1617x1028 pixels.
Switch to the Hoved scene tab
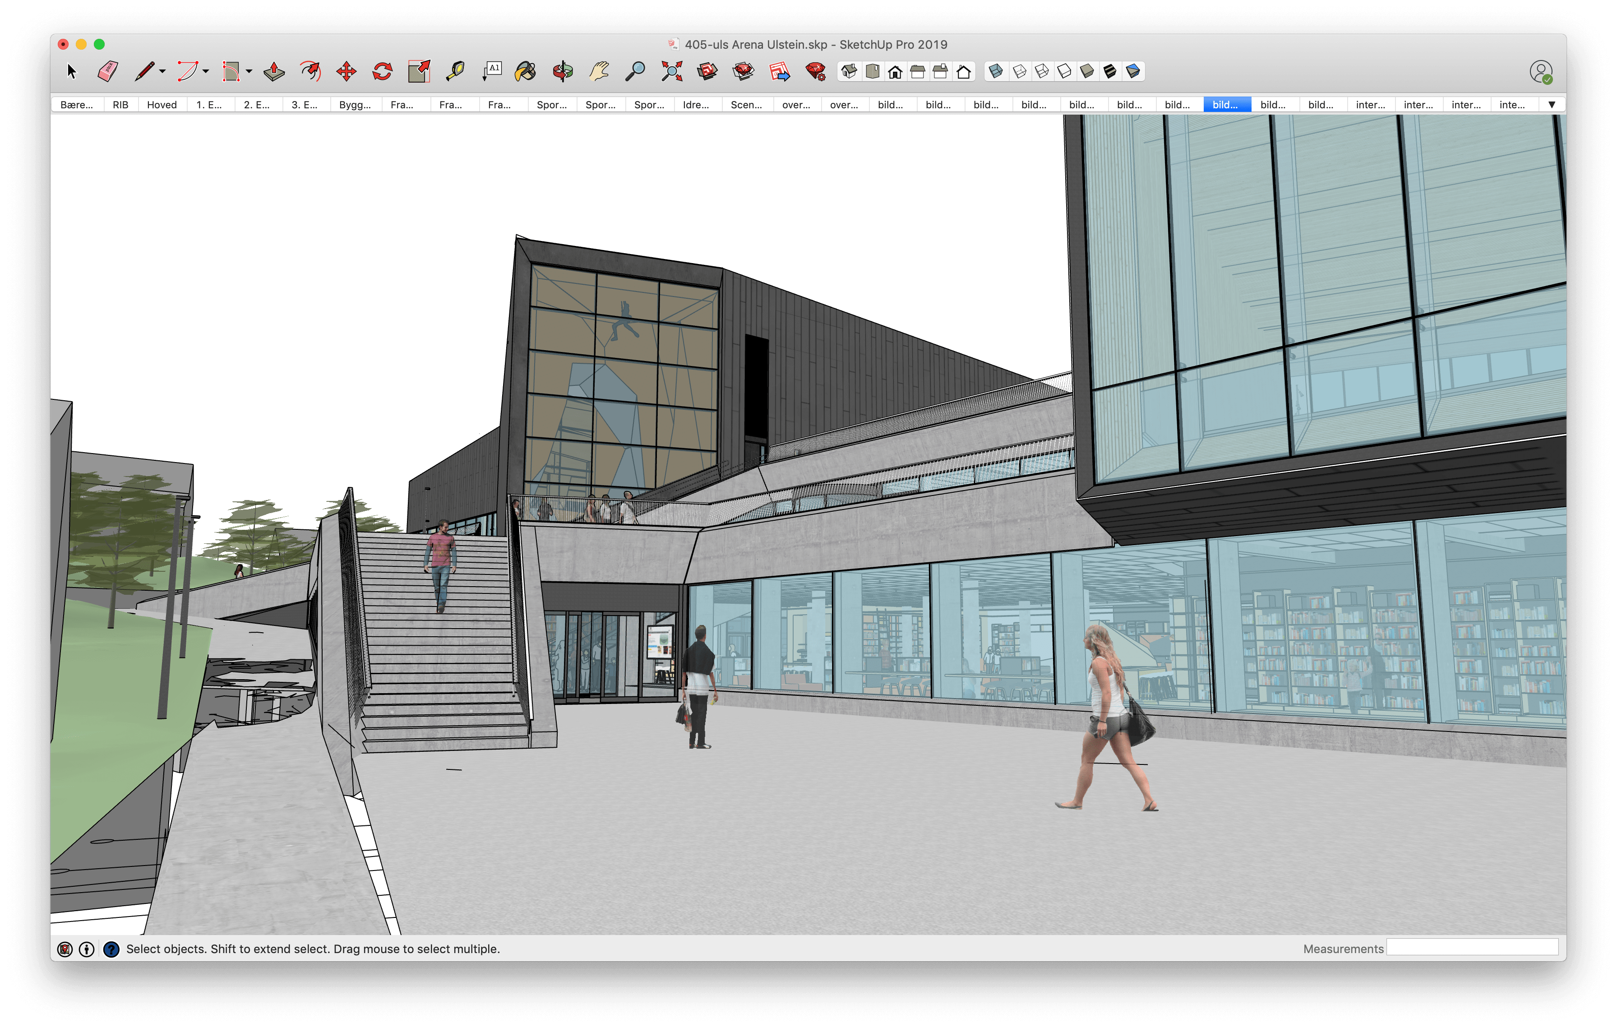pyautogui.click(x=162, y=105)
